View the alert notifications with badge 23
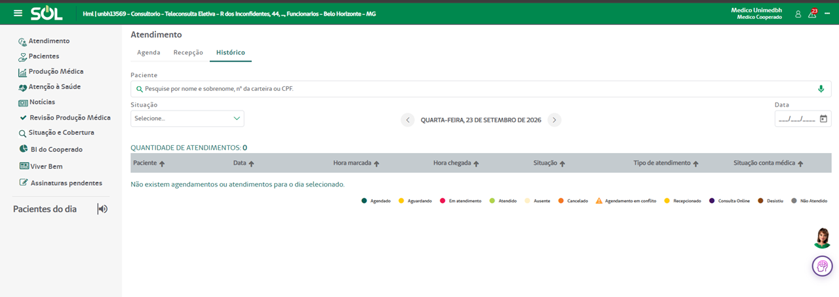The width and height of the screenshot is (839, 297). (813, 13)
